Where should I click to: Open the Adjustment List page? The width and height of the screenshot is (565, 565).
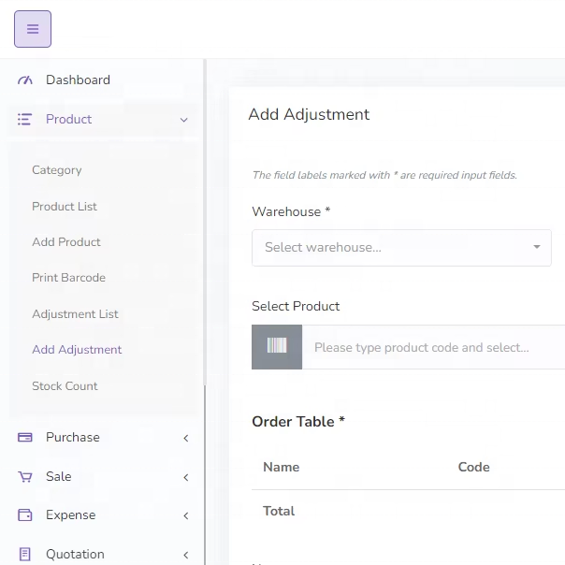click(75, 314)
